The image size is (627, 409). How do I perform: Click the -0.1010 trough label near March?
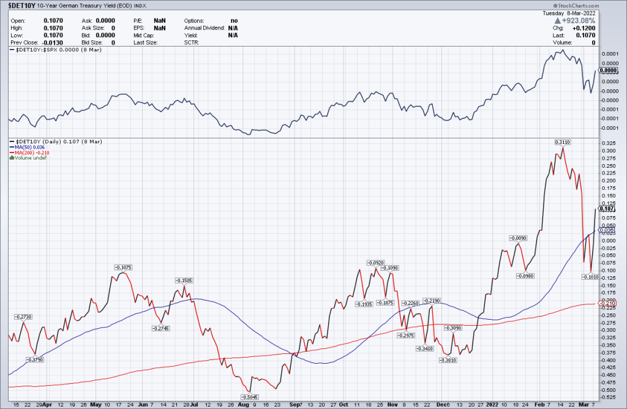[x=590, y=277]
